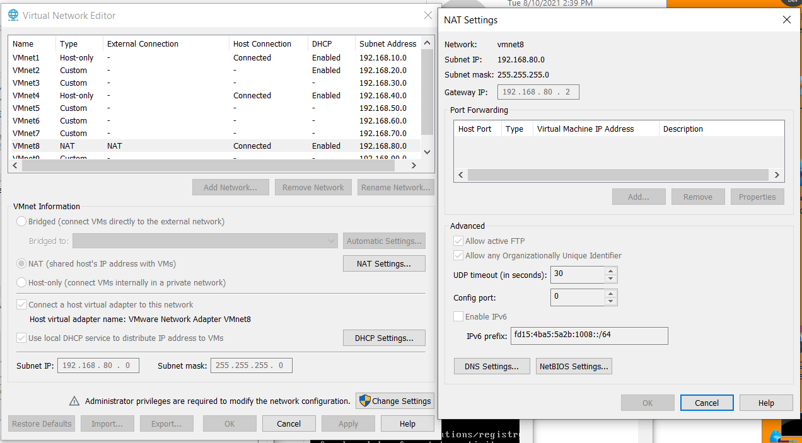Click left arrow of Port Forwarding scrollbar
Image resolution: width=802 pixels, height=443 pixels.
point(461,175)
